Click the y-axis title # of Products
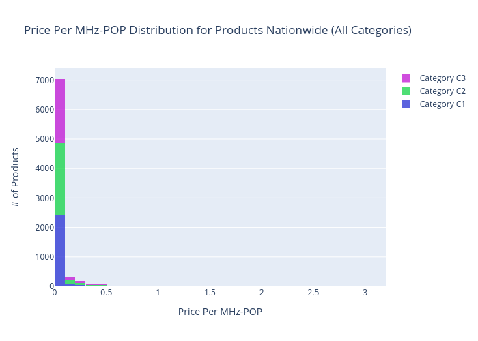 [16, 177]
